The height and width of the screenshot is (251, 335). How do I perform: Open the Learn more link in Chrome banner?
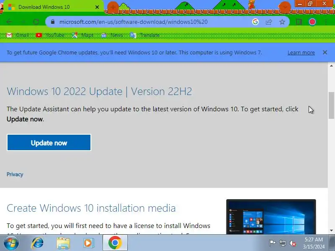[x=301, y=53]
